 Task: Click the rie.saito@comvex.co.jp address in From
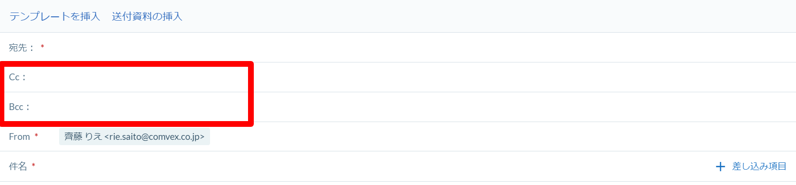point(154,136)
